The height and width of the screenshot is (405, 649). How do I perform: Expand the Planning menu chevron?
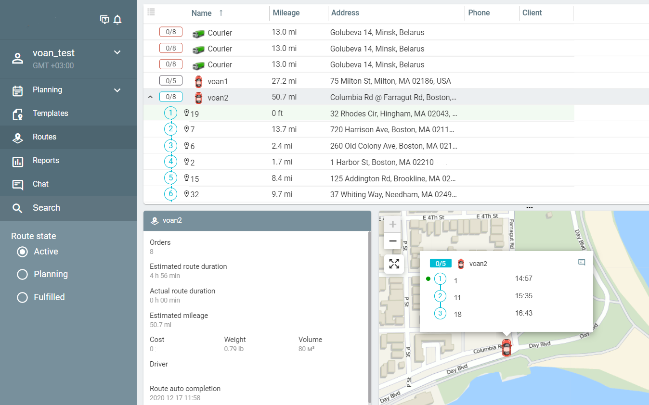point(117,90)
